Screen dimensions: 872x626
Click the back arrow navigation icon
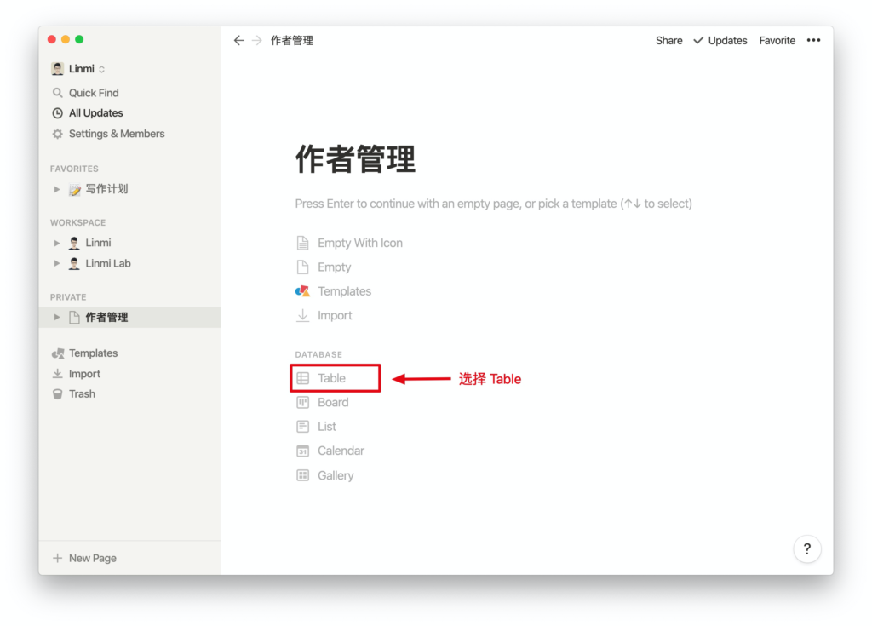click(238, 41)
